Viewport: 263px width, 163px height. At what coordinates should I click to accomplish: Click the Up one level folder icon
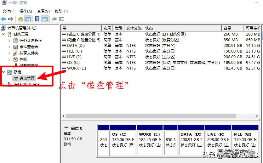(20, 19)
